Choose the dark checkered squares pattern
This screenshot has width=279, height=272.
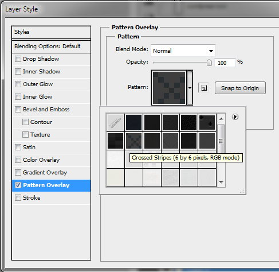tap(115, 141)
